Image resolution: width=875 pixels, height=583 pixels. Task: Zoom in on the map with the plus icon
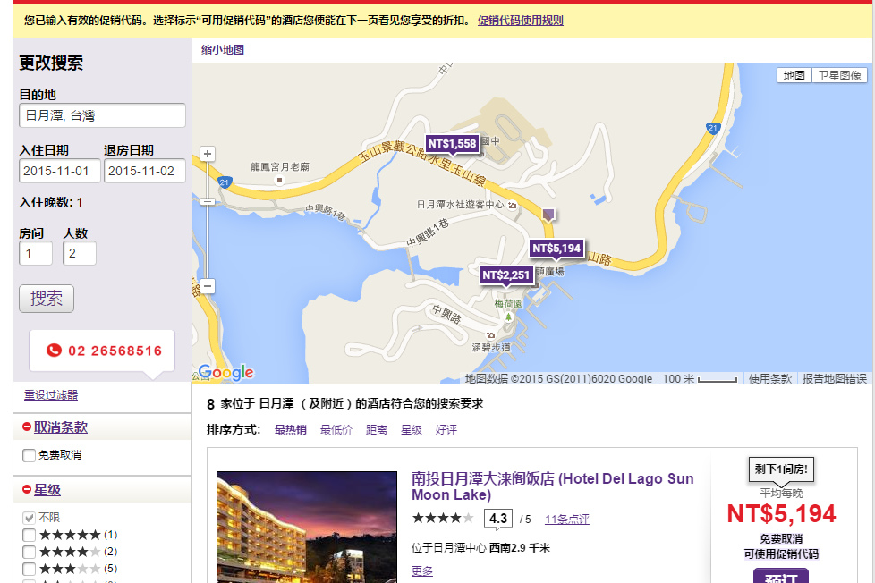tap(207, 153)
